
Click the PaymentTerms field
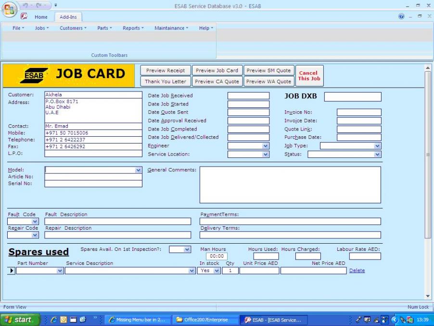tap(290, 222)
